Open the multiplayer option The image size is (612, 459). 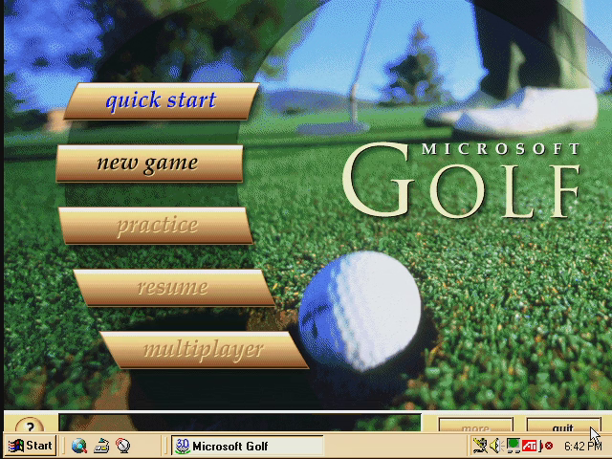tap(204, 350)
